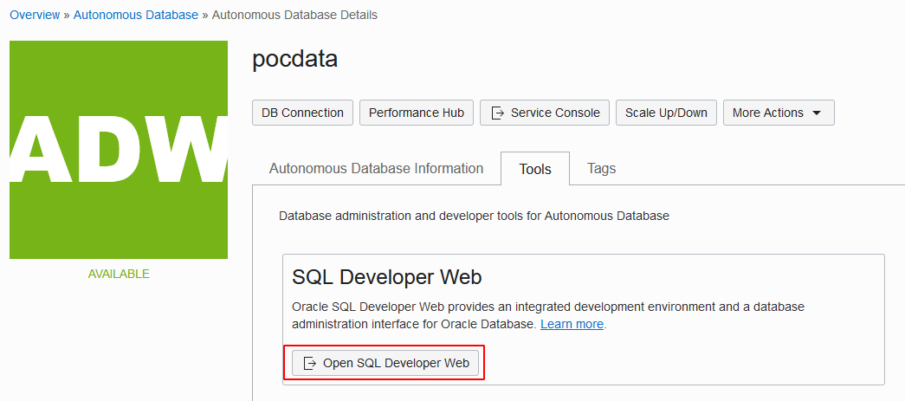This screenshot has height=401, width=905.
Task: Open the Tags tab
Action: click(x=601, y=169)
